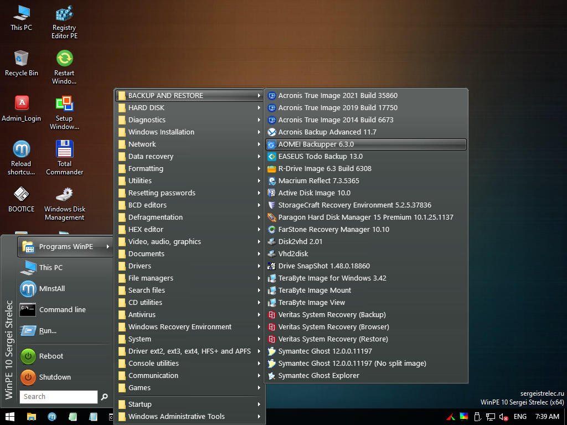Open Programs WinPE in Start menu

point(65,246)
